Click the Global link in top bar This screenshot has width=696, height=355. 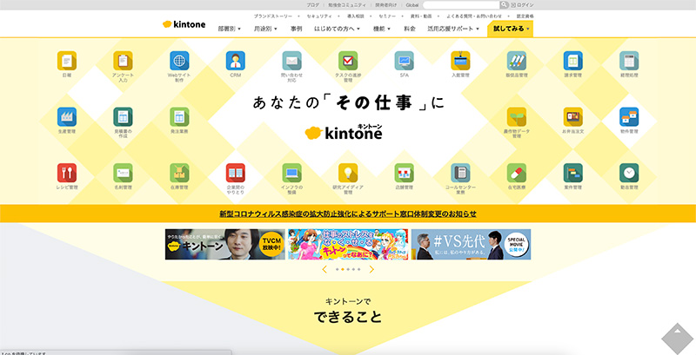(412, 5)
